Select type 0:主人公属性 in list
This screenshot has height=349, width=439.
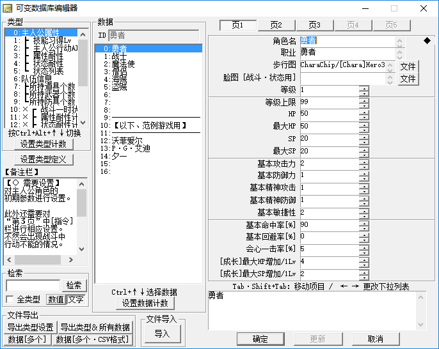(41, 33)
